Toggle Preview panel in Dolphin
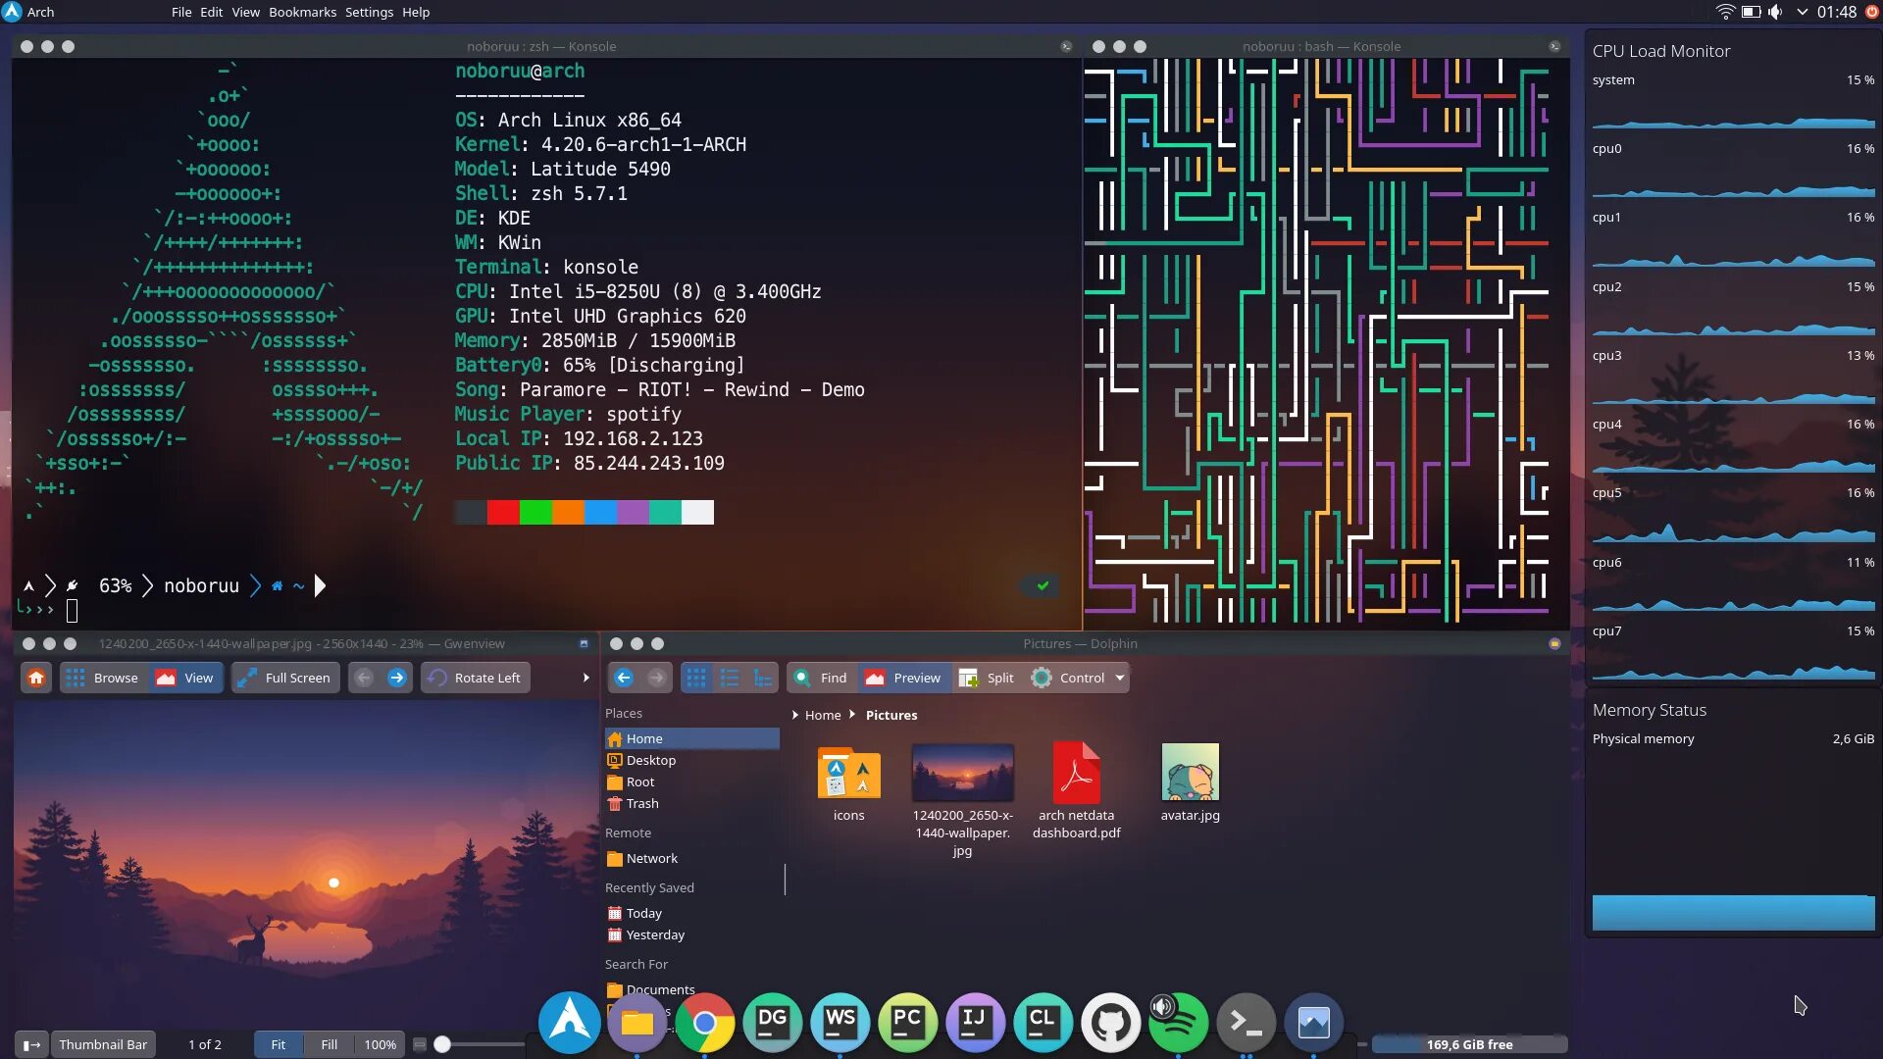The width and height of the screenshot is (1883, 1059). (x=903, y=678)
